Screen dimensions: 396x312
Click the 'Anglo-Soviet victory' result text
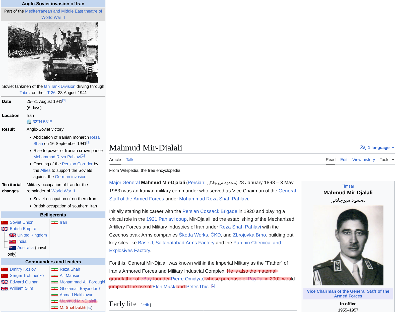coord(45,129)
